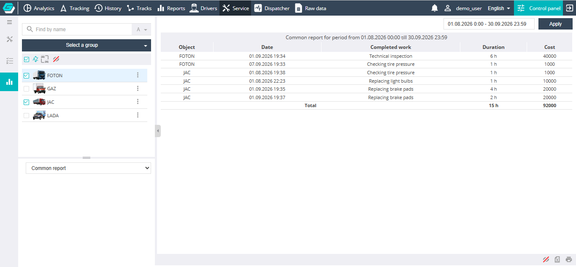Click the crossed-out eye icon below the report

point(546,259)
